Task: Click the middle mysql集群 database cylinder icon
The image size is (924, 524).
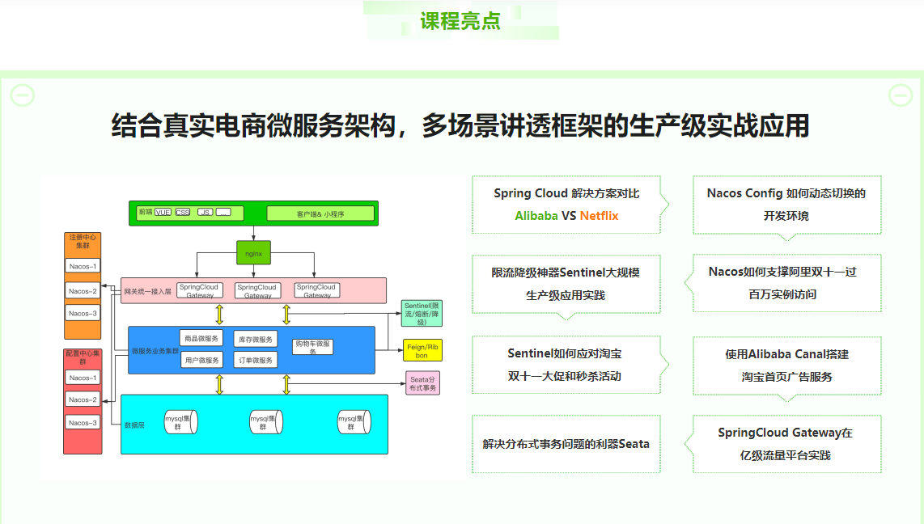Action: pyautogui.click(x=266, y=422)
